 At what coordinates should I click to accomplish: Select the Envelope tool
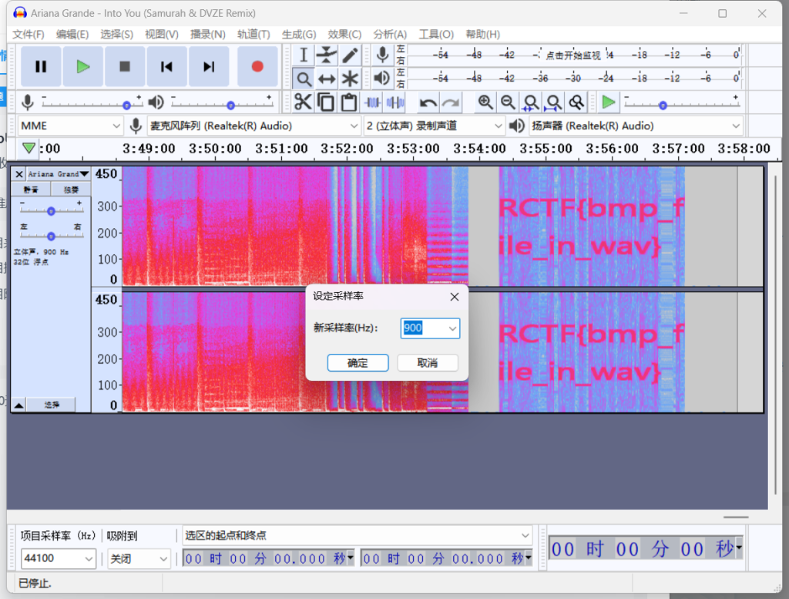pos(327,55)
